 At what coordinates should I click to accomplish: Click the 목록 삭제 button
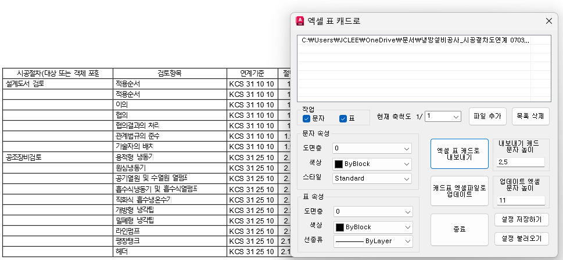click(530, 116)
